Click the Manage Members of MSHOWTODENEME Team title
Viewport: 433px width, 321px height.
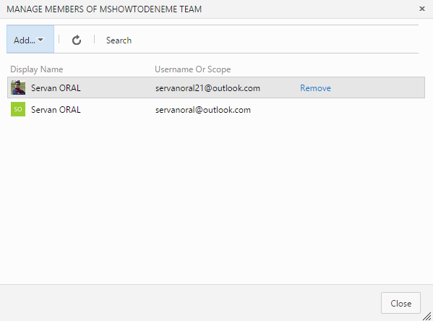coord(104,9)
